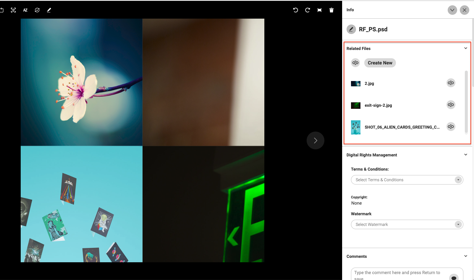Click the circular sync arrows toolbar icon
The width and height of the screenshot is (474, 280).
[x=37, y=10]
